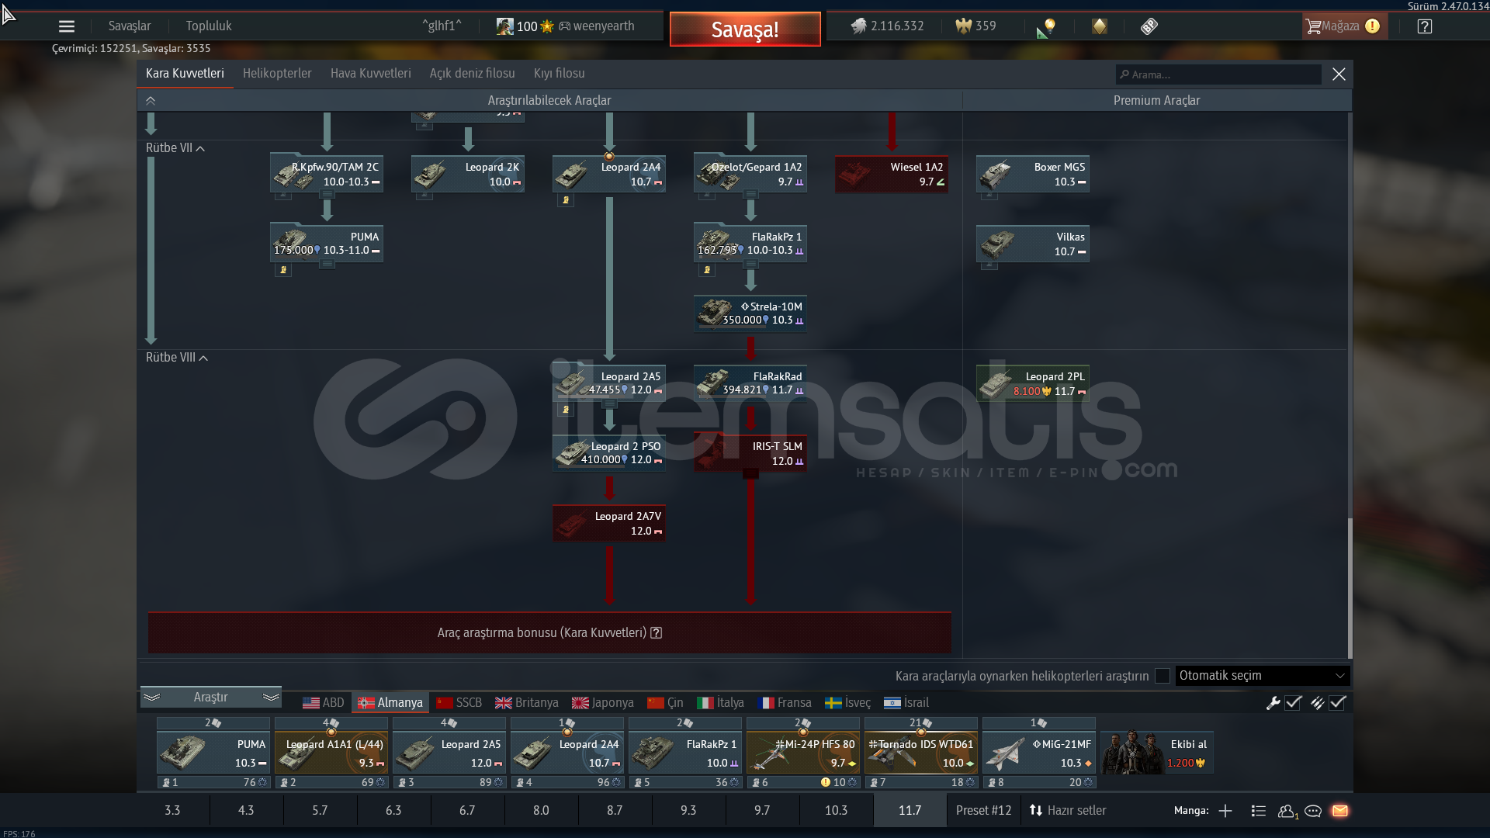Select the PUMA vehicle in research tree
The height and width of the screenshot is (838, 1490).
327,243
